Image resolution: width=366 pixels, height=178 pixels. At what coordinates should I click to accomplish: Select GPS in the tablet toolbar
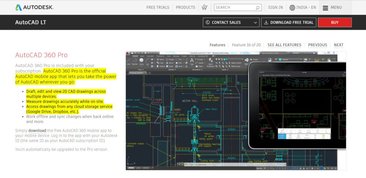pos(315,136)
